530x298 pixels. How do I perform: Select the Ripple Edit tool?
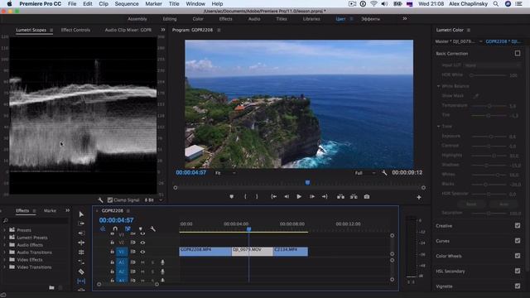(81, 233)
